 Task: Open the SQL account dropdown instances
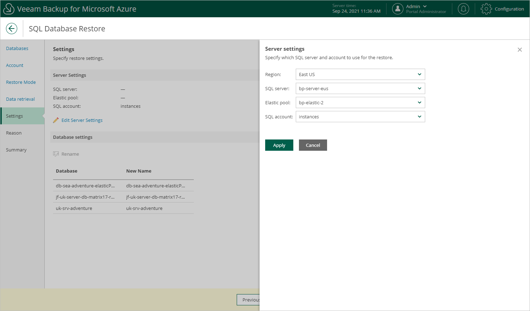click(360, 117)
